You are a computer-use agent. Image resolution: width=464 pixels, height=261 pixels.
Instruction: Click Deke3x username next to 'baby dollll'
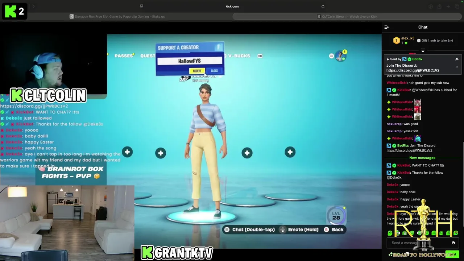[x=392, y=192]
